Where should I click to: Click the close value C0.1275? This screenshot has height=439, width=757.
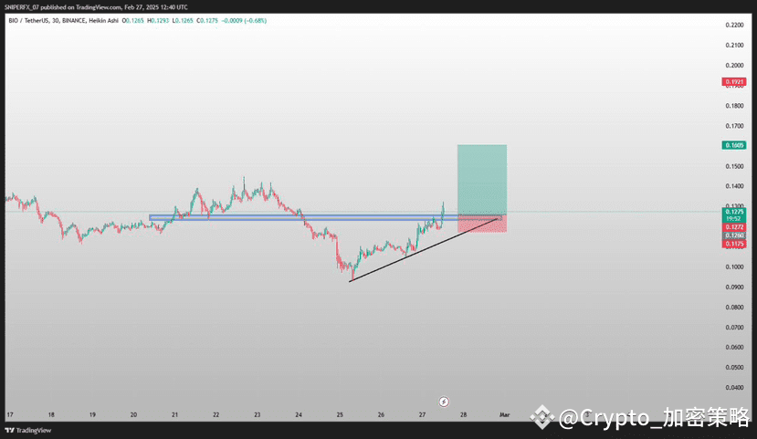[207, 21]
